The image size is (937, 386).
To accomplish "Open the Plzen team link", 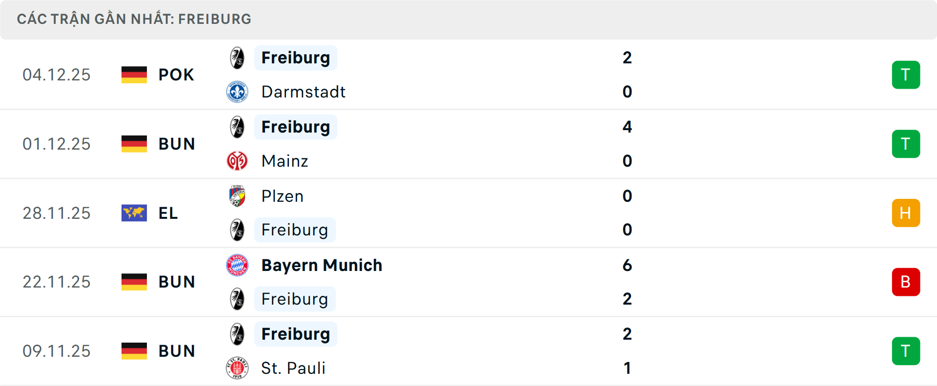I will pos(282,196).
